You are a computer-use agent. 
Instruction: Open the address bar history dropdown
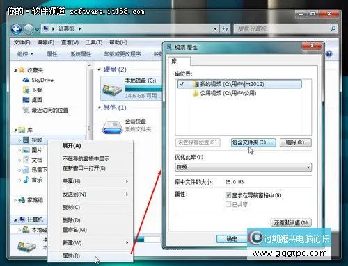click(215, 29)
